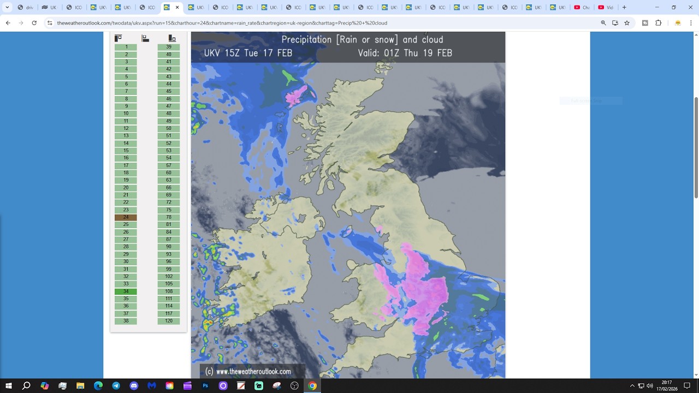Viewport: 699px width, 393px height.
Task: Click the page URL in the address bar
Action: (222, 23)
